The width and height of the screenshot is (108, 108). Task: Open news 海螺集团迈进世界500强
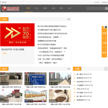[47, 41]
